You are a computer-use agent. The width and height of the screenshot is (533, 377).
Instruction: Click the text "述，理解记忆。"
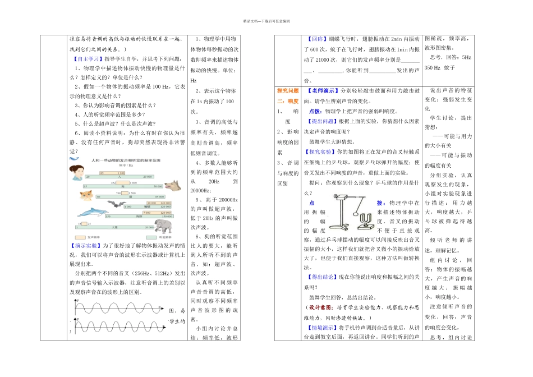pos(442,251)
